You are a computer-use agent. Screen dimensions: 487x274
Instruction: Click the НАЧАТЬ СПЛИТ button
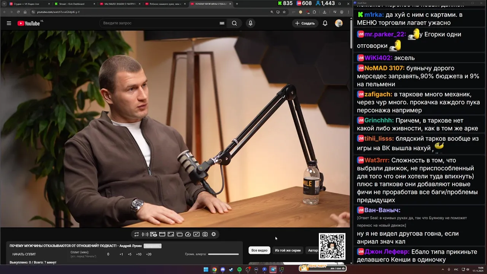tap(24, 254)
